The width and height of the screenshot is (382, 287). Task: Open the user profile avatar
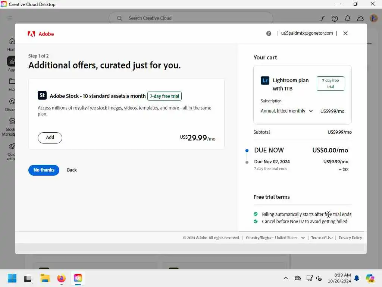tap(373, 18)
